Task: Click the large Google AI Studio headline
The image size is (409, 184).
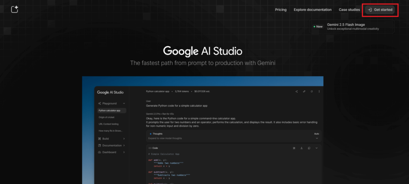Action: pos(203,51)
